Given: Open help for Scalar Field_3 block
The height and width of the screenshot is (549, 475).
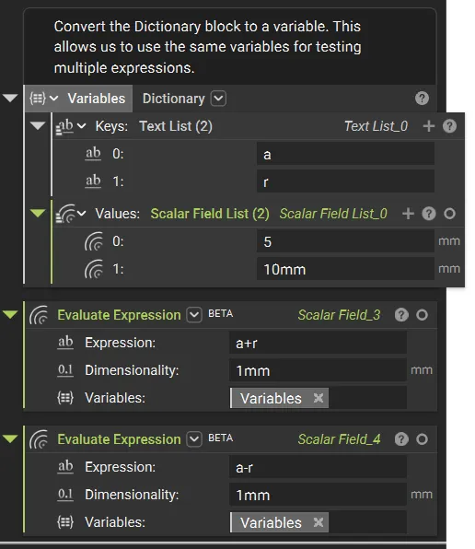Looking at the screenshot, I should pos(401,315).
